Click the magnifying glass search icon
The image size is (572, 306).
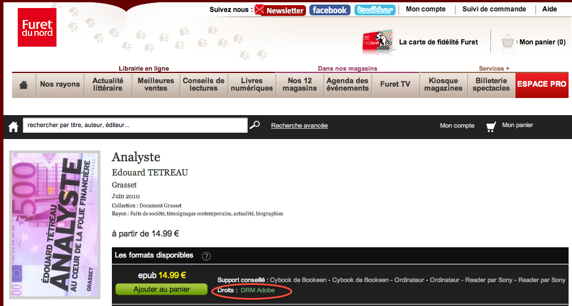[x=254, y=125]
